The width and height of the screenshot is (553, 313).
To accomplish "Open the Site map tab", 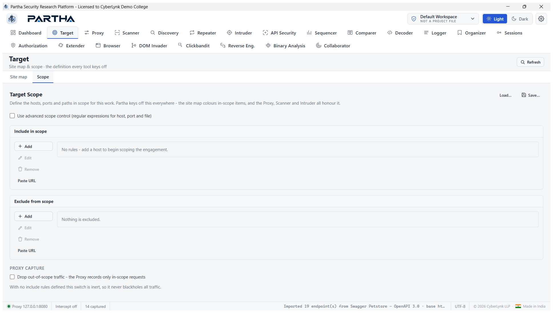I will (x=19, y=77).
